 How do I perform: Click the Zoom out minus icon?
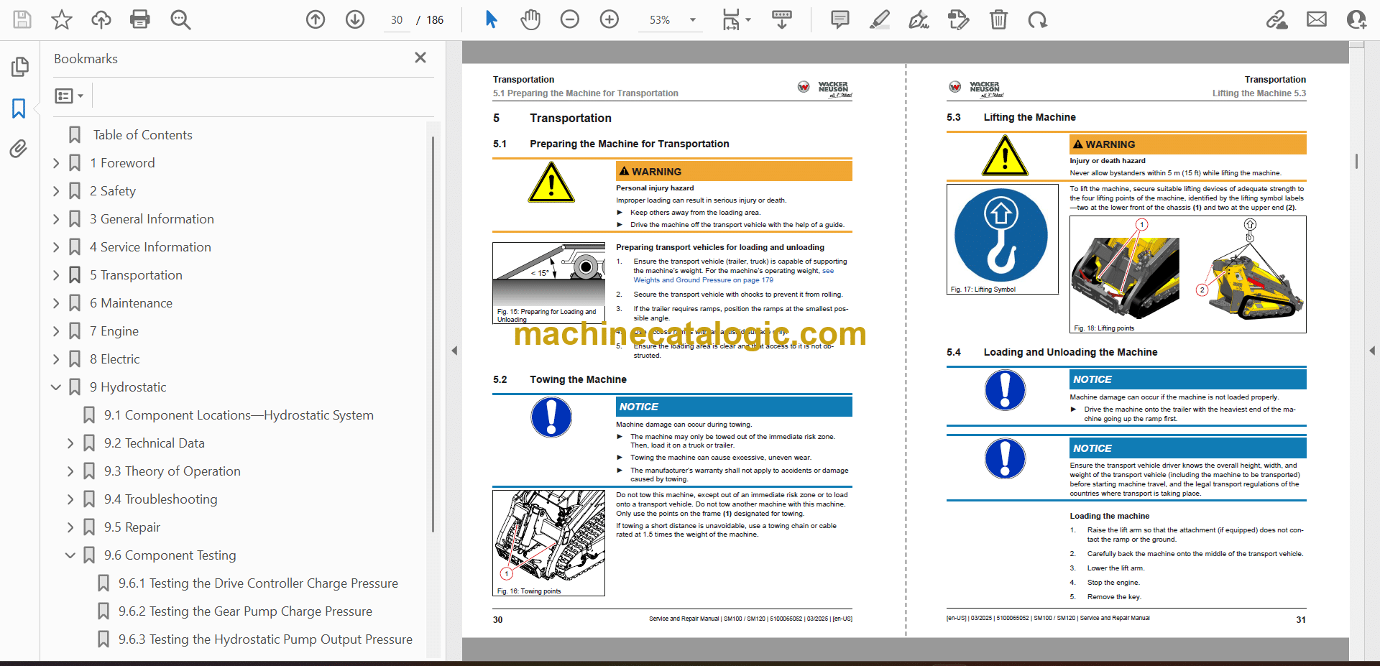pyautogui.click(x=570, y=19)
